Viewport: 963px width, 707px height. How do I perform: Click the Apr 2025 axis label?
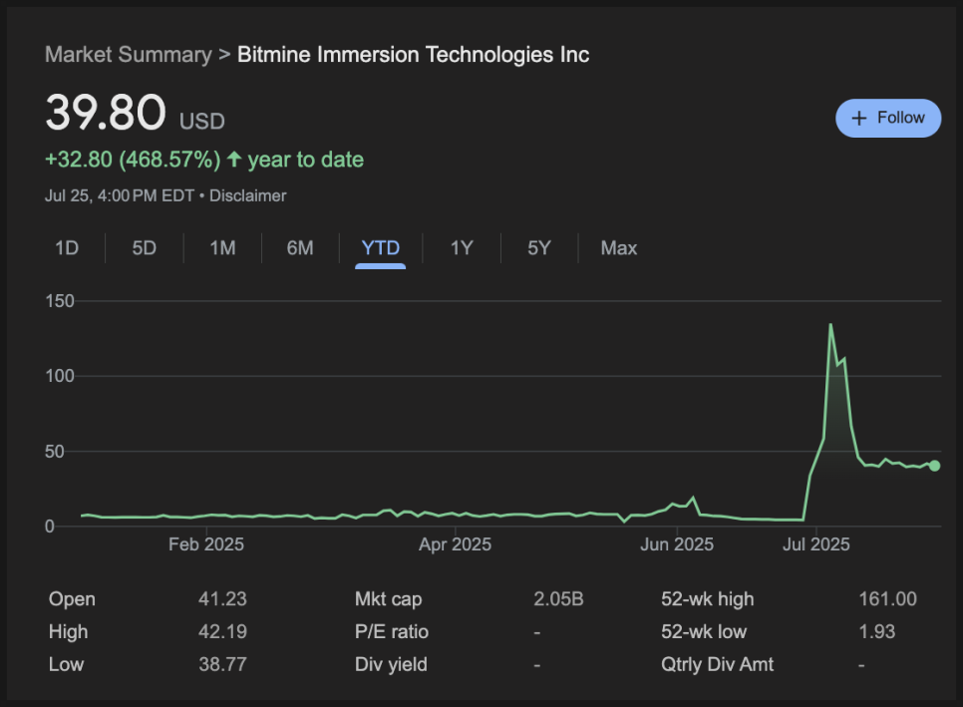pos(456,544)
